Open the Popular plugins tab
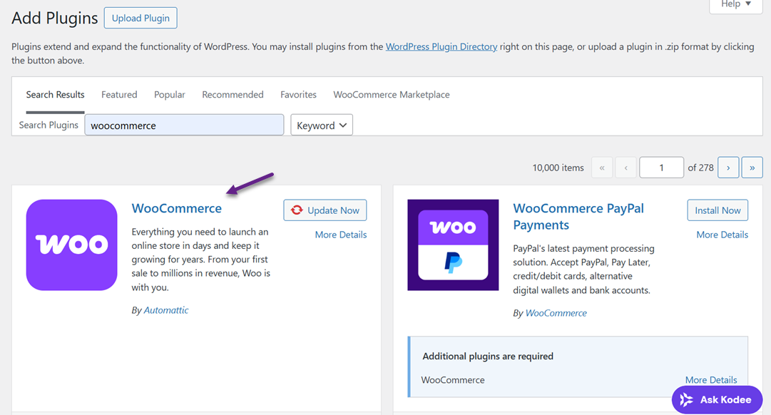This screenshot has height=415, width=771. coord(169,94)
